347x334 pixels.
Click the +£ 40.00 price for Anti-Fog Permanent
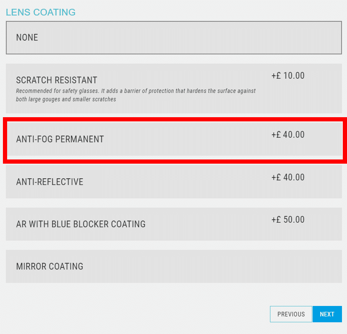click(288, 135)
